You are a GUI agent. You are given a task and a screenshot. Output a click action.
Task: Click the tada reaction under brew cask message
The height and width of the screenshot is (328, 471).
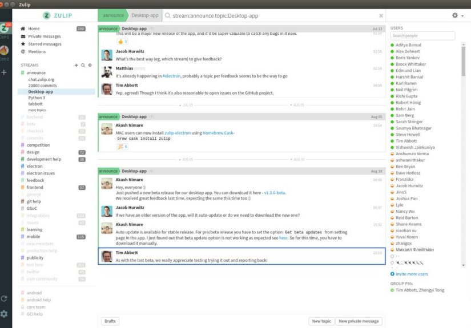[x=122, y=147]
